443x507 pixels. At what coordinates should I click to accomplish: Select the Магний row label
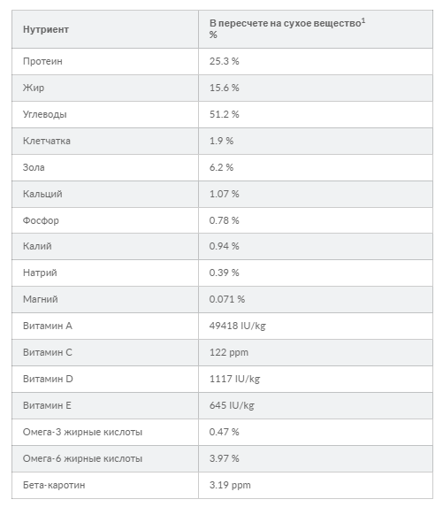point(41,299)
